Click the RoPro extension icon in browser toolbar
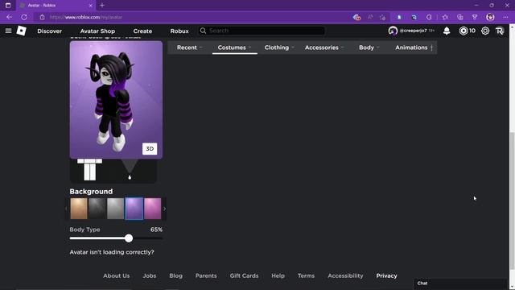The height and width of the screenshot is (290, 515). coord(414,17)
